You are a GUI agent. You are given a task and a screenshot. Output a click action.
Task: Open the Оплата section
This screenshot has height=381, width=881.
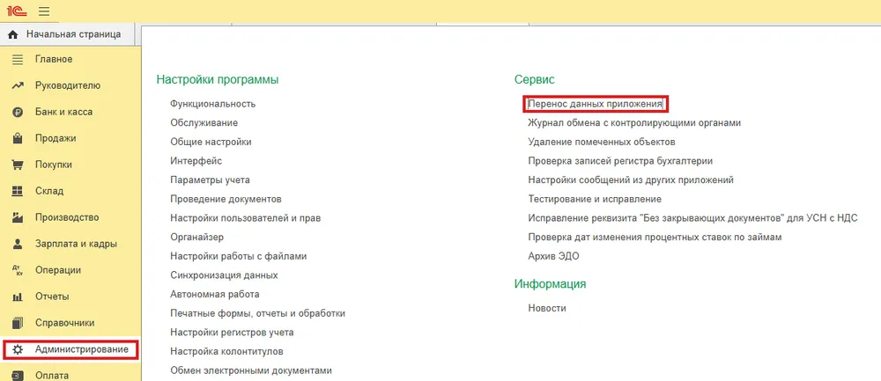pos(52,376)
